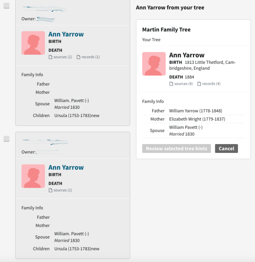Open the second Ann Yarrow name link
The height and width of the screenshot is (262, 255).
(x=66, y=167)
